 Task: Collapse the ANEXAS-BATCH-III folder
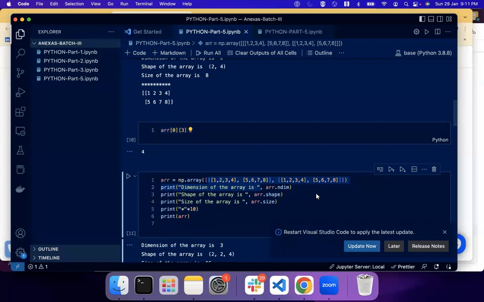tap(76, 43)
